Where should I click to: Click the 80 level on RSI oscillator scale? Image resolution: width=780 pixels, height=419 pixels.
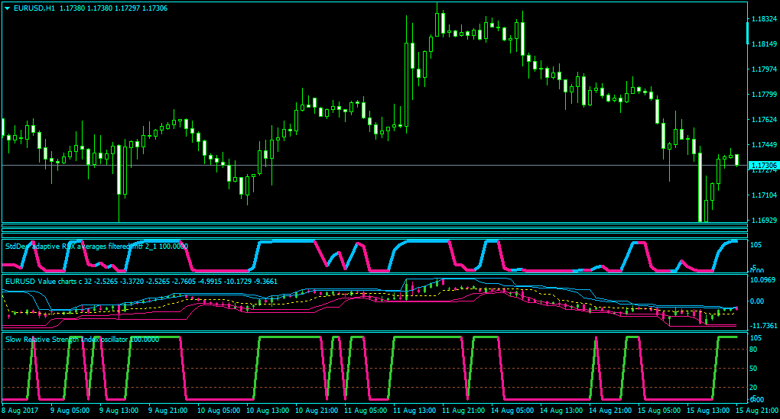pos(753,350)
